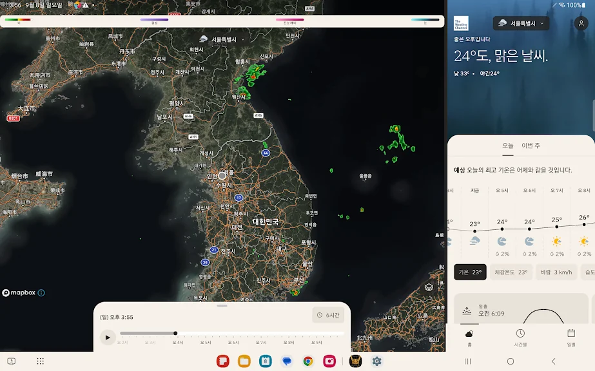
Task: Tap the 오 8시 sunny weather icon
Action: [584, 241]
